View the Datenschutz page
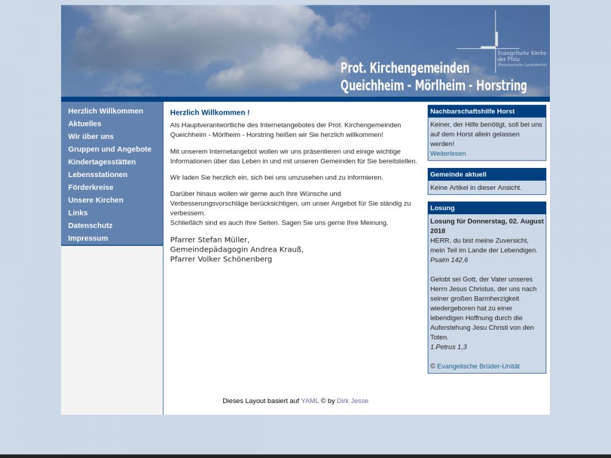Image resolution: width=611 pixels, height=458 pixels. pos(90,225)
